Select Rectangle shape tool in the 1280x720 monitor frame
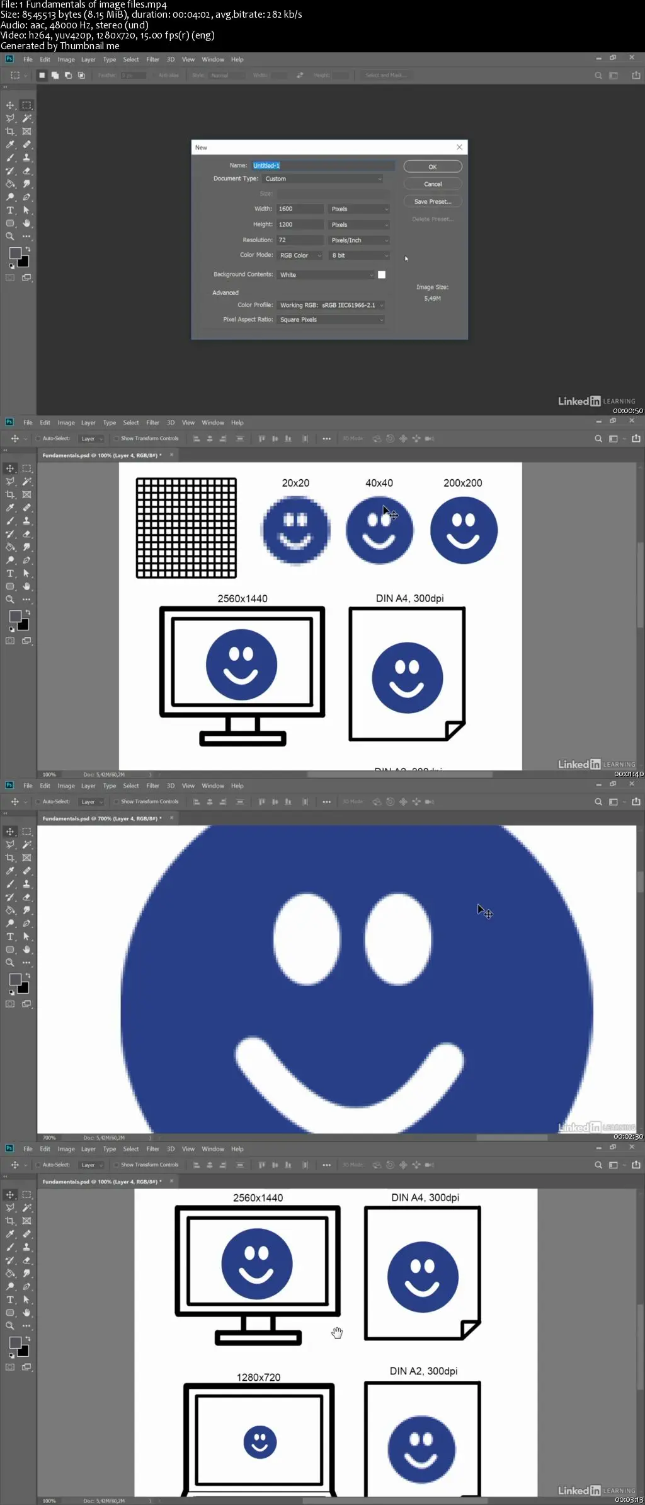 [10, 1313]
